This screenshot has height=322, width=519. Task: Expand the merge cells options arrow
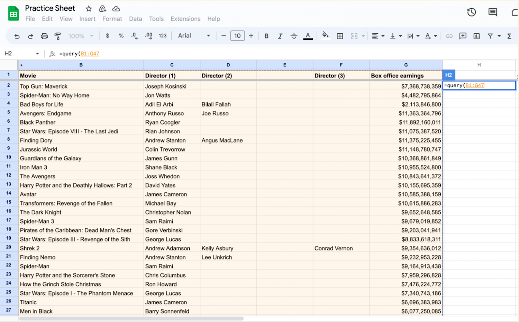pyautogui.click(x=363, y=36)
